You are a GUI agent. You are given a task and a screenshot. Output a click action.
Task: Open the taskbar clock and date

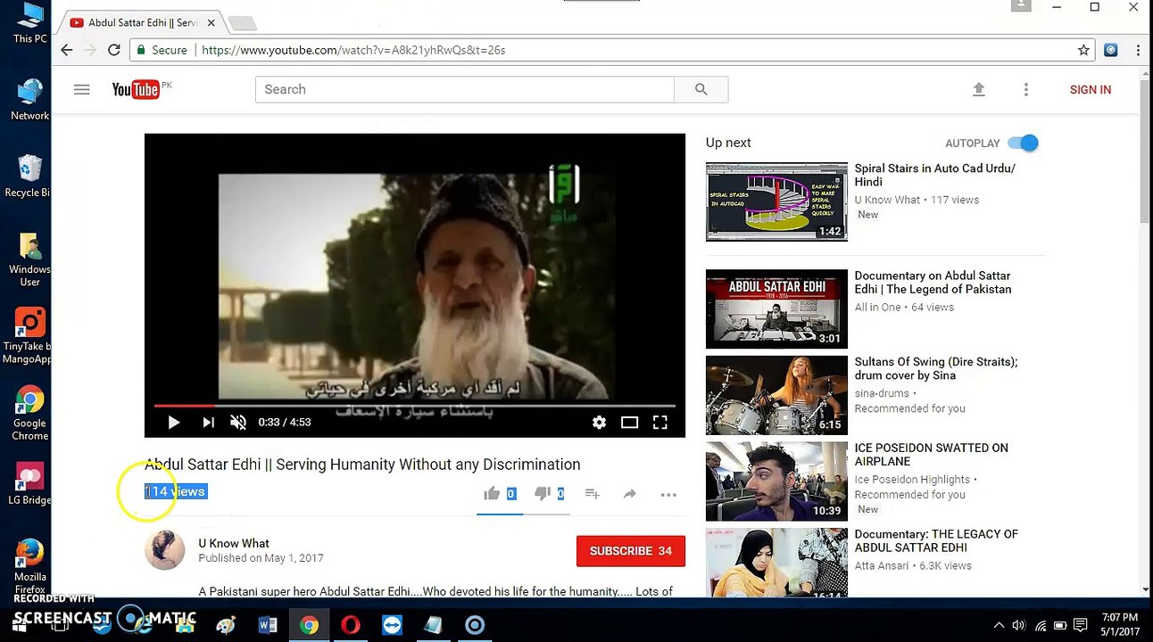(x=1120, y=625)
